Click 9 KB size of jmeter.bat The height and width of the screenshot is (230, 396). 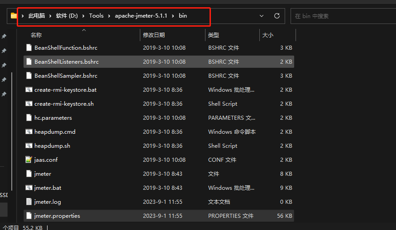[x=286, y=188]
